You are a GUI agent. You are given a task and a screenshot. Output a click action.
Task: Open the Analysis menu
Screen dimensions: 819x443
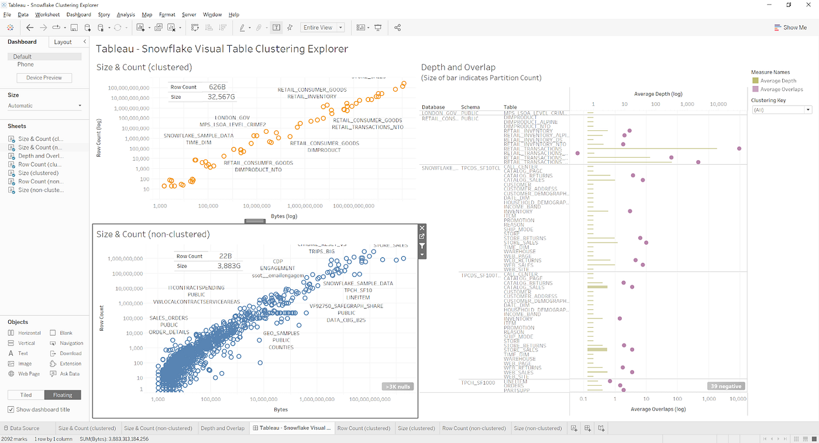point(126,14)
